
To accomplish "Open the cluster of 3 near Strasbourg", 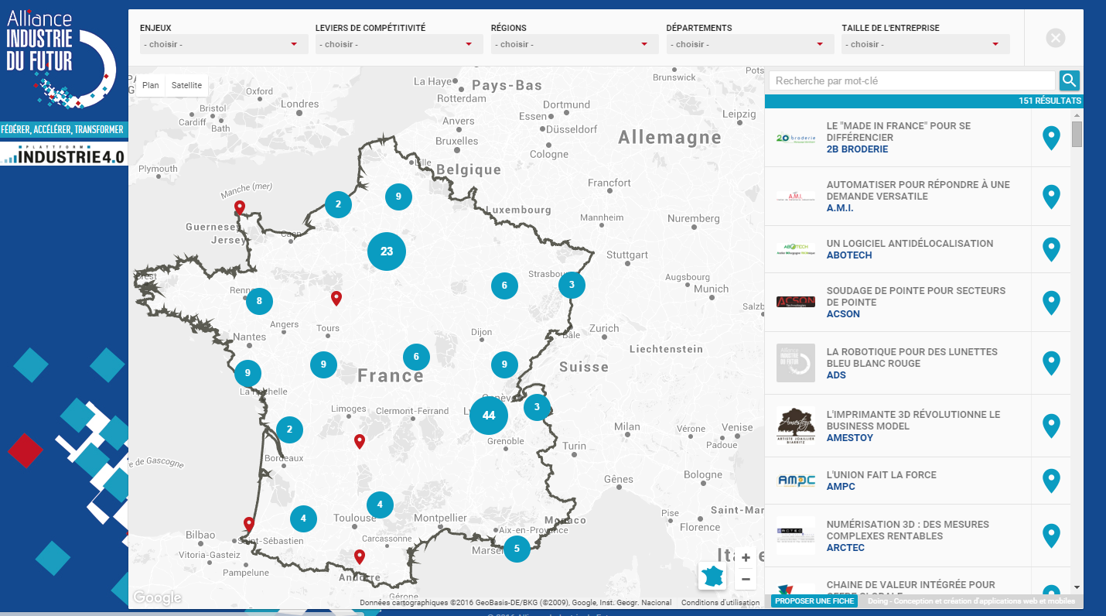I will tap(572, 285).
